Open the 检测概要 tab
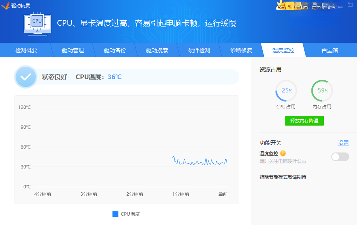This screenshot has height=225, width=357. [26, 50]
